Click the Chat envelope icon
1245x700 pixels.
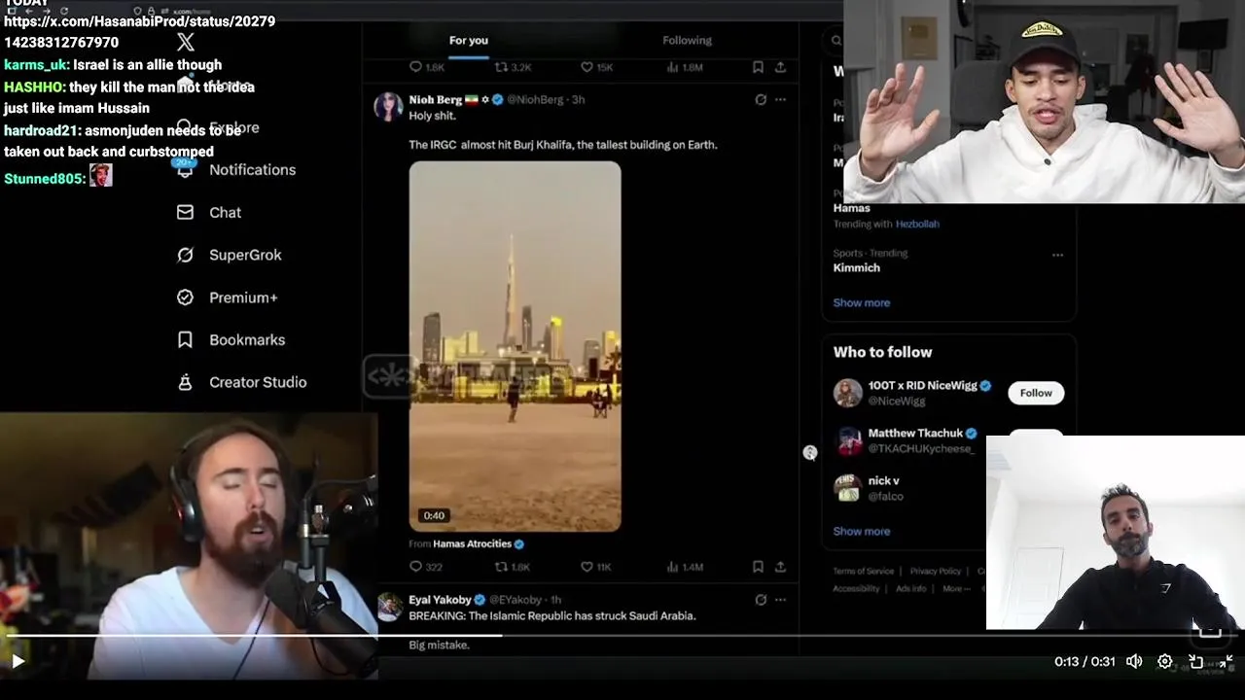pos(185,212)
